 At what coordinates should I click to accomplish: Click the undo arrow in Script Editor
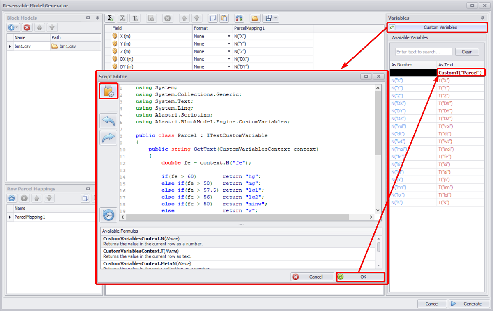(108, 121)
